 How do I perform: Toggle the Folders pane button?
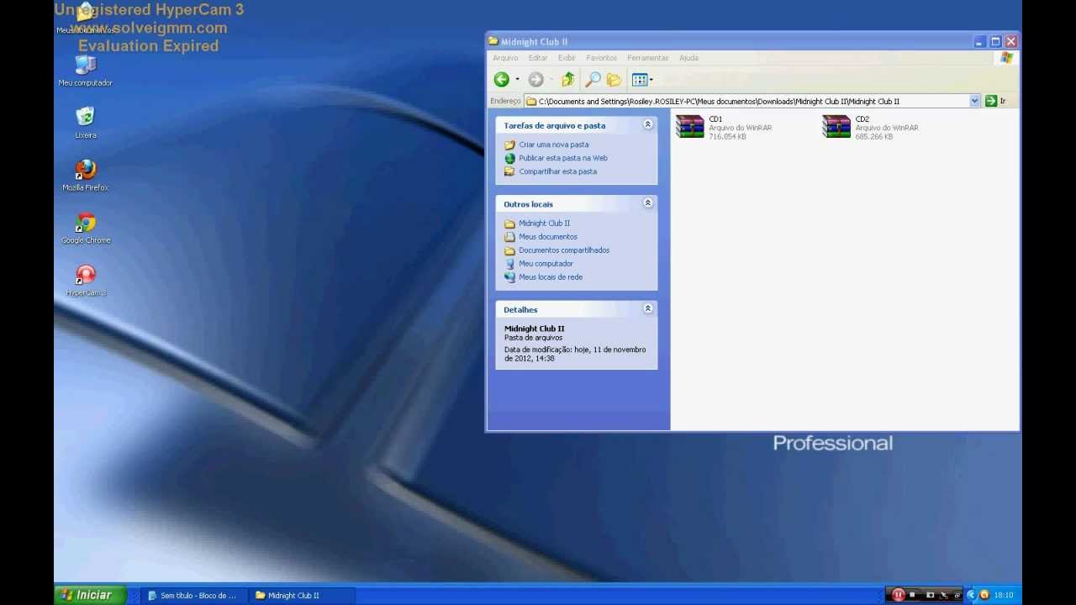(614, 80)
